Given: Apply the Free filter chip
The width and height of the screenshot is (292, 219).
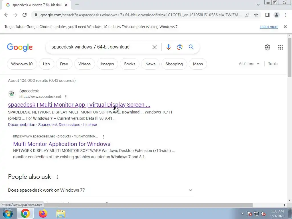Looking at the screenshot, I should click(64, 64).
